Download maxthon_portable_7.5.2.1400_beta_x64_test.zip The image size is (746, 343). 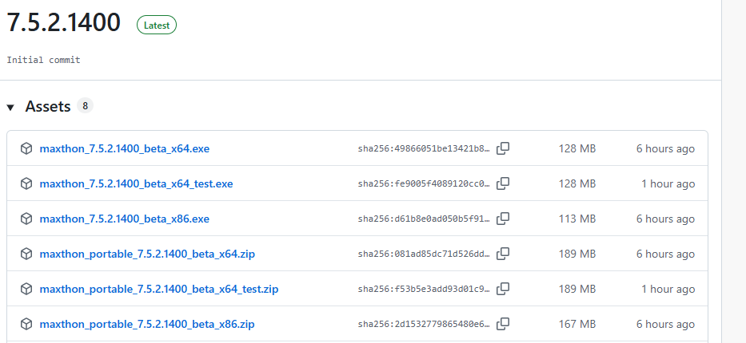(159, 289)
